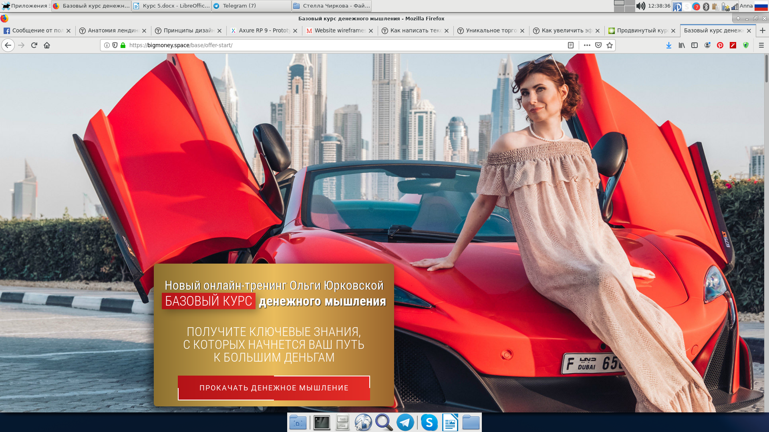Image resolution: width=769 pixels, height=432 pixels.
Task: Open the Приложения applications menu
Action: pos(26,6)
